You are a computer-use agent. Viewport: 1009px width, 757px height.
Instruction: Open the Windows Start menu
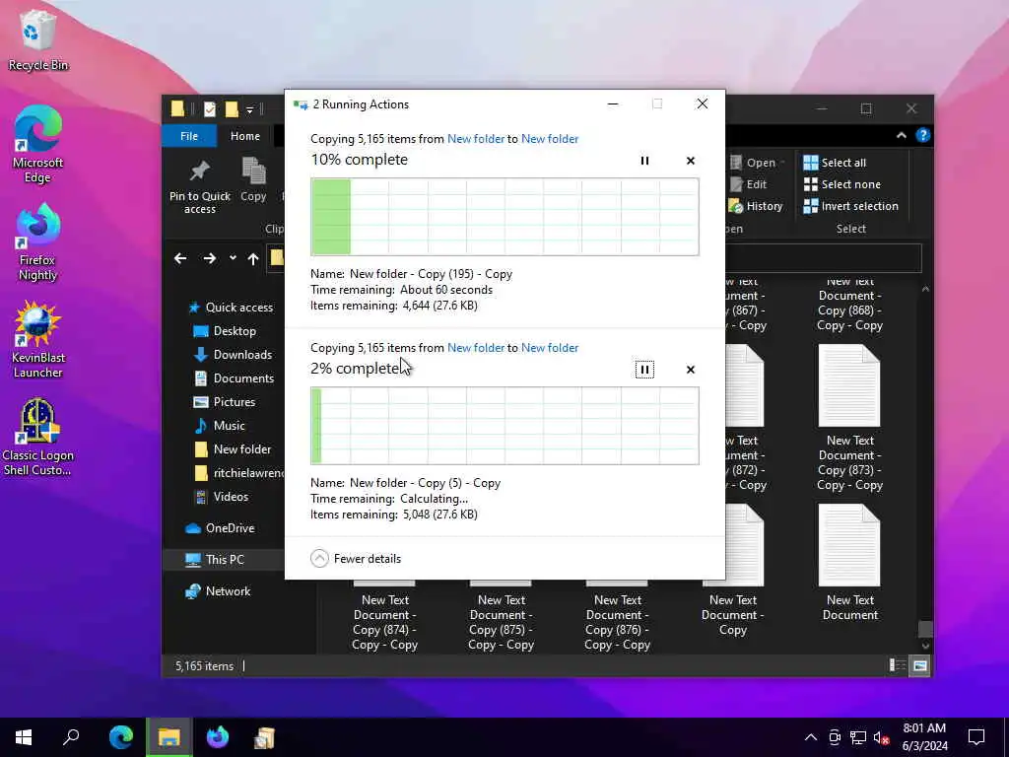click(24, 737)
